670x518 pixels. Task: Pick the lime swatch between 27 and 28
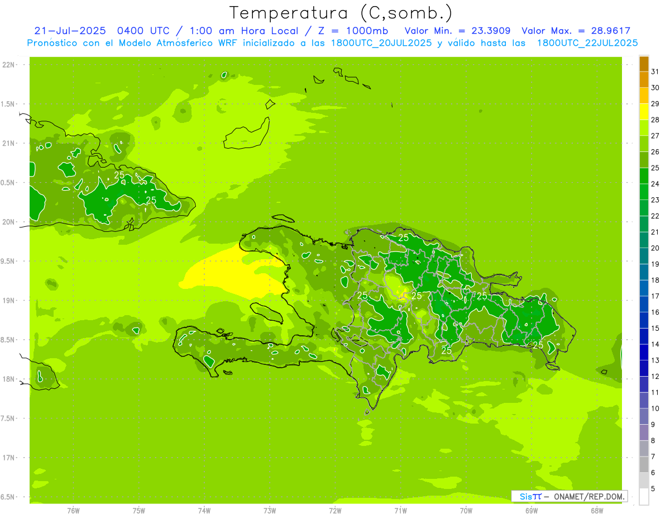[644, 128]
